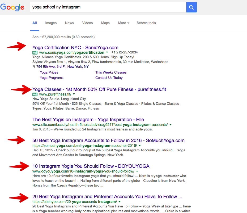This screenshot has width=247, height=213.
Task: Open the Contact Us Today sitelink
Action: point(109,78)
